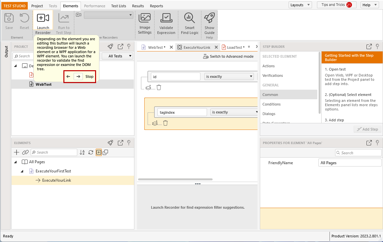Image resolution: width=383 pixels, height=242 pixels.
Task: Add a new element with the plus icon
Action: [x=17, y=152]
